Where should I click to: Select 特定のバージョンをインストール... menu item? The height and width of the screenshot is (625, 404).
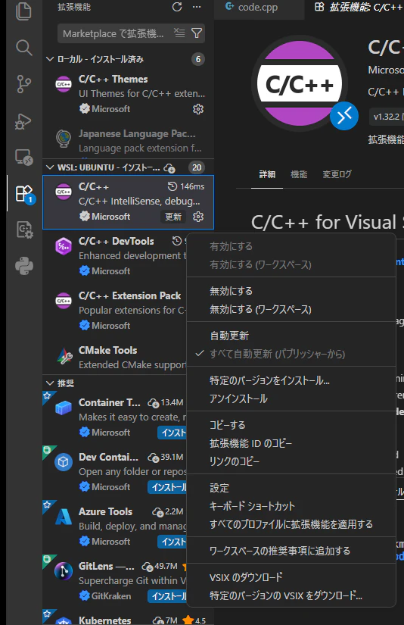(x=291, y=380)
